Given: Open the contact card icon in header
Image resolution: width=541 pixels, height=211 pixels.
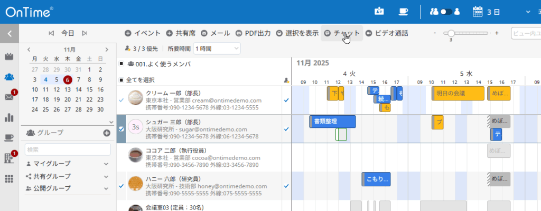Looking at the screenshot, I should coord(379,11).
